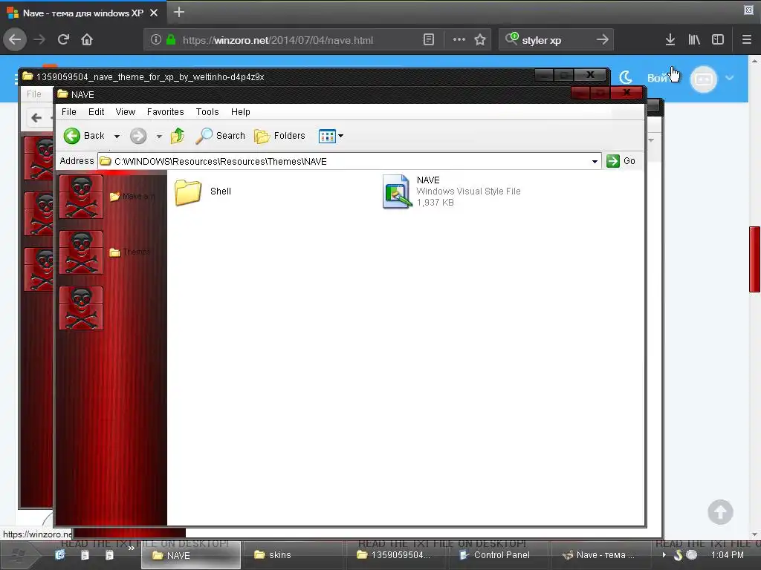Viewport: 761px width, 570px height.
Task: Show site information for winzoro.net
Action: [x=156, y=40]
